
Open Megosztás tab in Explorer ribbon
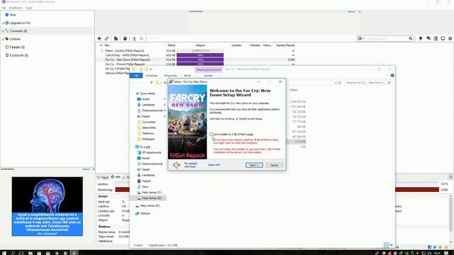point(170,76)
